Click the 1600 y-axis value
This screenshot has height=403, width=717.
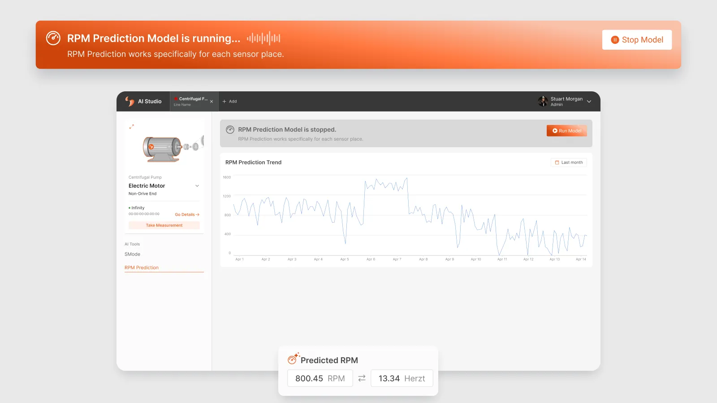point(227,177)
